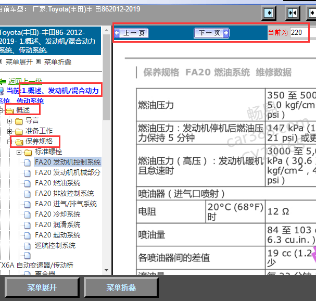Click 菜单展开 link at top of tree

point(19,62)
